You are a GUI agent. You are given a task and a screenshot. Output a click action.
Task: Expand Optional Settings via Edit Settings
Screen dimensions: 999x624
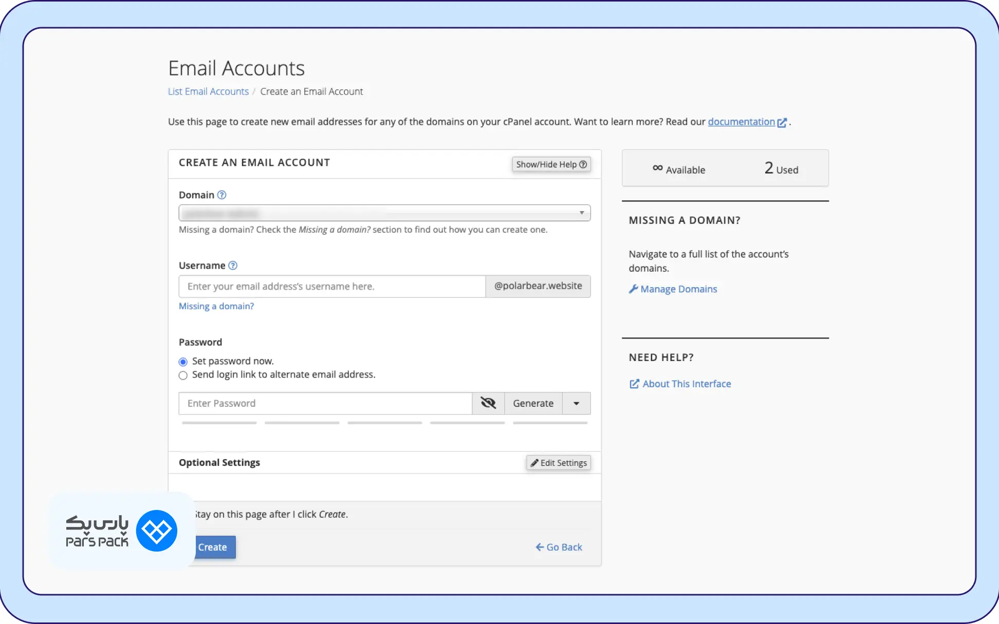(559, 463)
